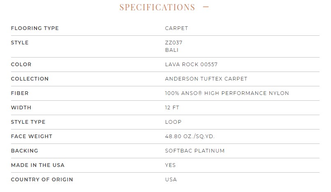331x192 pixels.
Task: Click the COUNTRY OF ORIGIN label
Action: click(42, 179)
